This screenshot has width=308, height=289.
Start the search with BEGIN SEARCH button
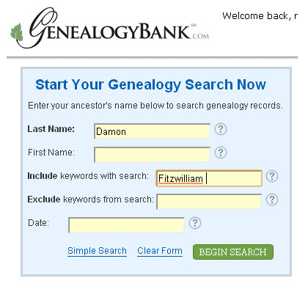pos(233,252)
